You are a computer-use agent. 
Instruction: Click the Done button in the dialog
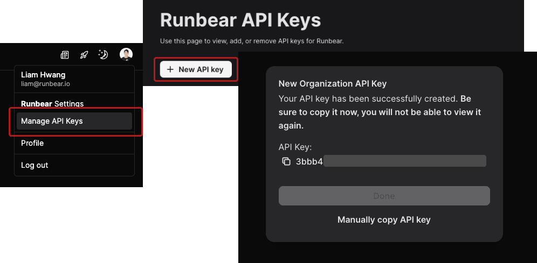[384, 196]
